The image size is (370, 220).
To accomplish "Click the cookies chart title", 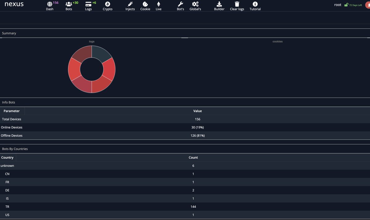I will [277, 41].
